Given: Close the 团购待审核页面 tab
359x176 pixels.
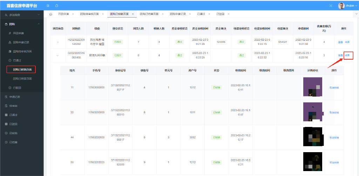Looking at the screenshot, I should 103,14.
